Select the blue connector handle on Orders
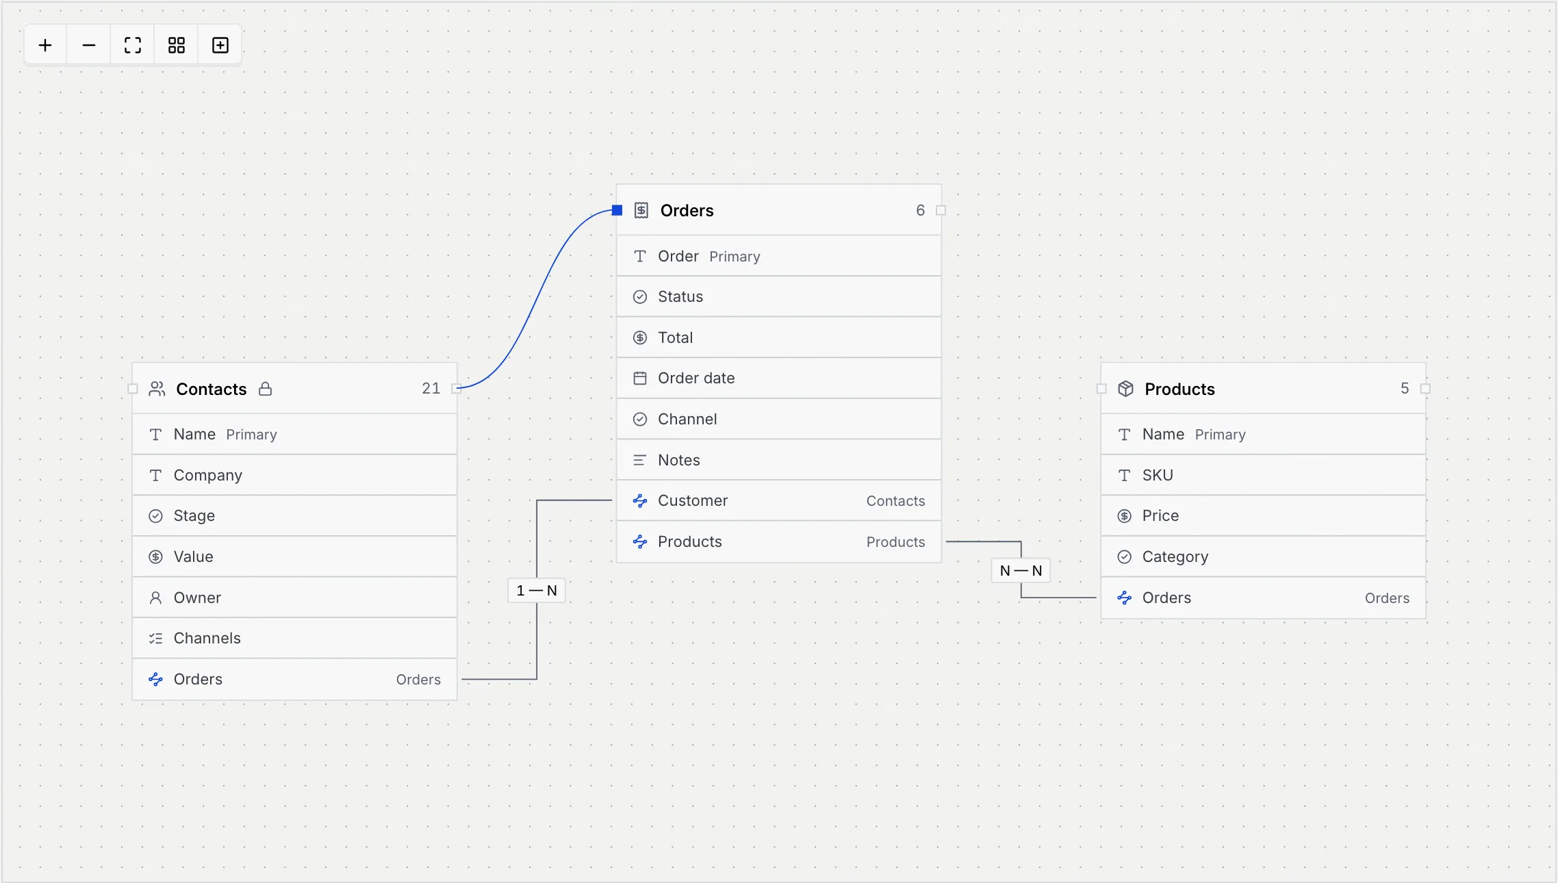This screenshot has height=883, width=1558. point(617,210)
